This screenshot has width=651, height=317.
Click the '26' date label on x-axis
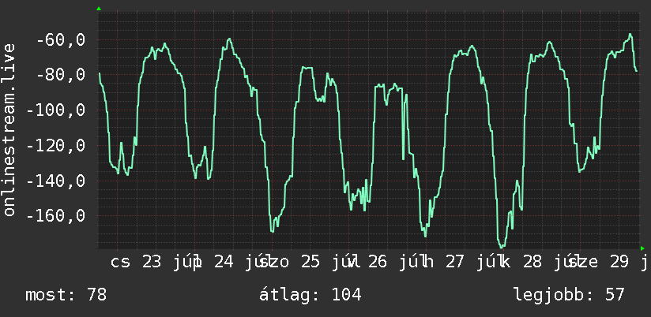coord(378,262)
